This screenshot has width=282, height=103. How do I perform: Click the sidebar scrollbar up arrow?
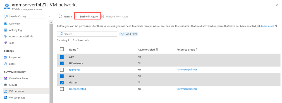[51, 22]
